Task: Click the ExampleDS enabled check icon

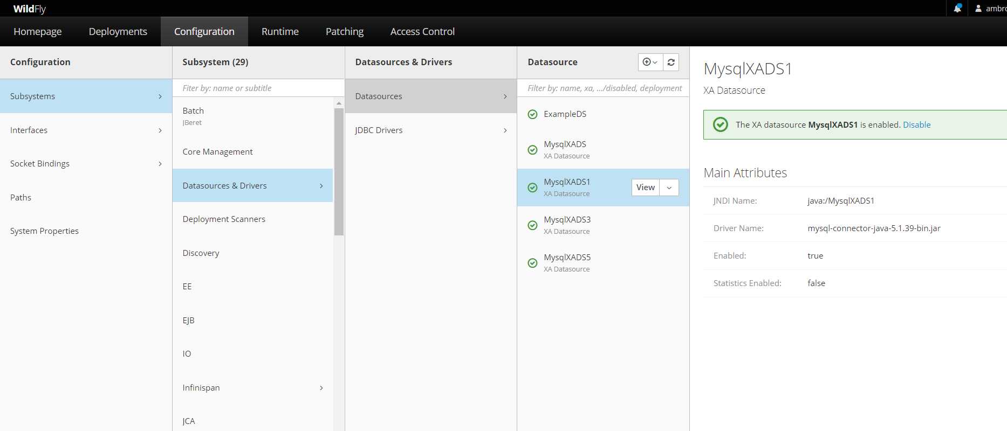Action: pyautogui.click(x=532, y=114)
